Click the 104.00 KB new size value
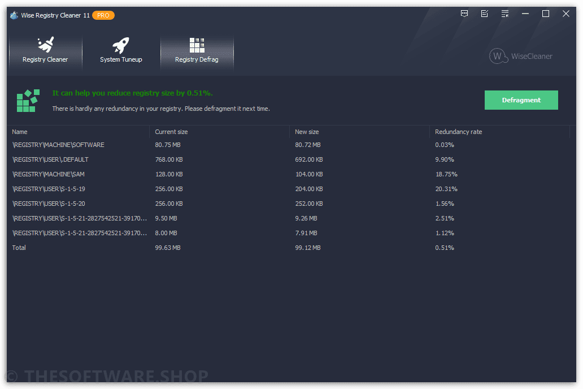This screenshot has width=583, height=389. 309,174
